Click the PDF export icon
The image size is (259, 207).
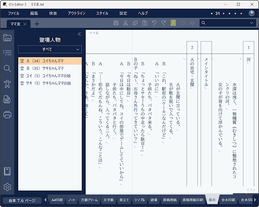(x=7, y=99)
